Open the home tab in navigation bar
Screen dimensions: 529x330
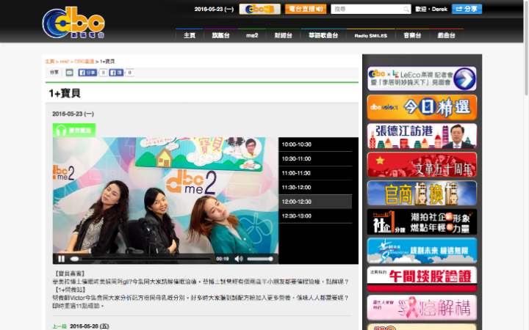pyautogui.click(x=190, y=35)
